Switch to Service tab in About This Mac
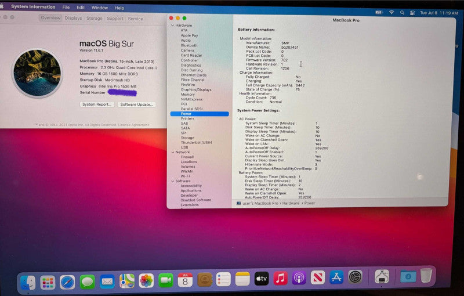The height and width of the screenshot is (296, 464). coord(136,19)
